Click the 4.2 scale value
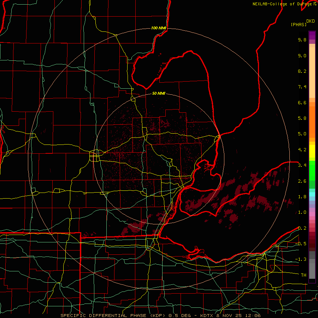Screen dimensions: 318x318 (x=302, y=150)
